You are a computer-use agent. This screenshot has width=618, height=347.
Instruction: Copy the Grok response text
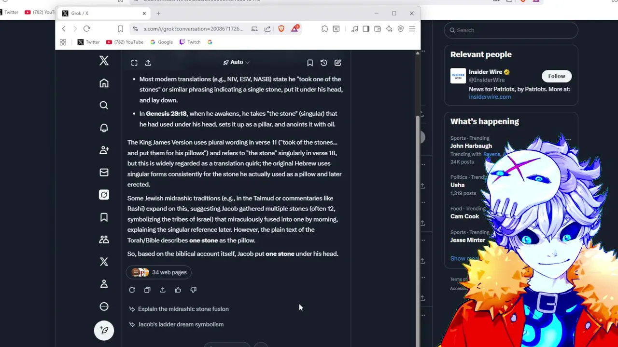coord(147,290)
